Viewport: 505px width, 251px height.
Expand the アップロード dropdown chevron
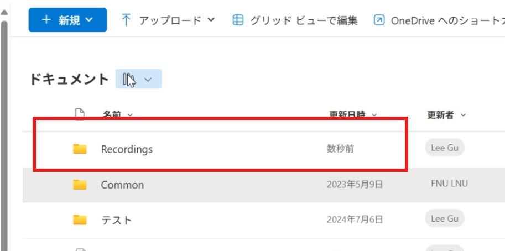point(211,20)
